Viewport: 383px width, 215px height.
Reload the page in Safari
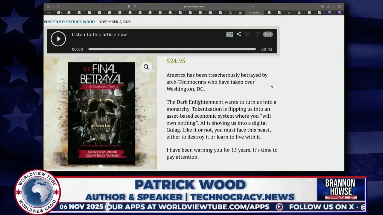click(253, 6)
